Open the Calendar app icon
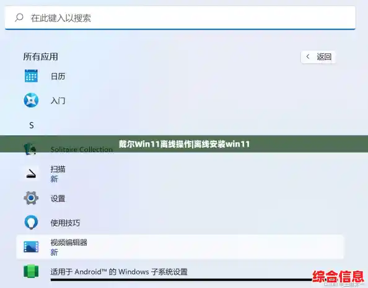 [x=31, y=76]
